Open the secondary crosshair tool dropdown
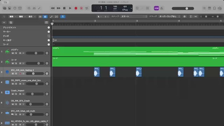The width and height of the screenshot is (224, 126). (x=106, y=16)
